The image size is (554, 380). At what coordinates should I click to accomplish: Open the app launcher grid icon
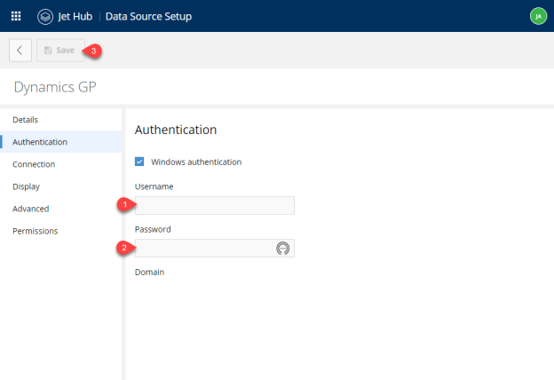click(x=16, y=16)
